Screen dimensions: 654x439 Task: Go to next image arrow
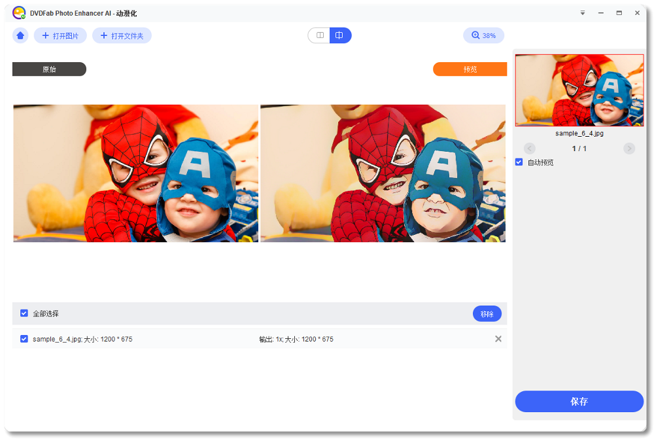[x=629, y=149]
